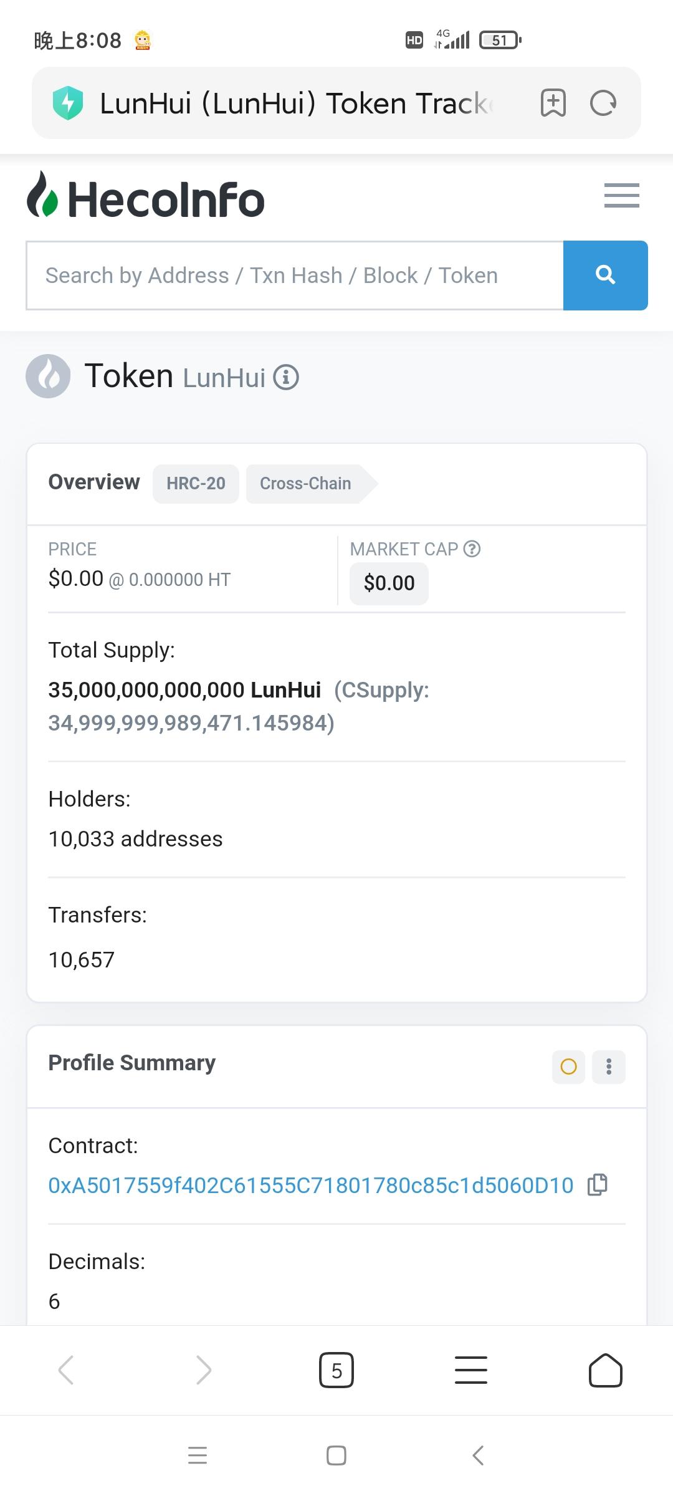Tap the green shield security icon

tap(68, 103)
